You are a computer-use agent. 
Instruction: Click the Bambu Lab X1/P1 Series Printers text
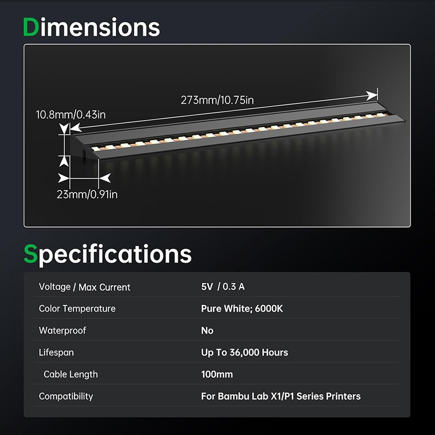(281, 396)
